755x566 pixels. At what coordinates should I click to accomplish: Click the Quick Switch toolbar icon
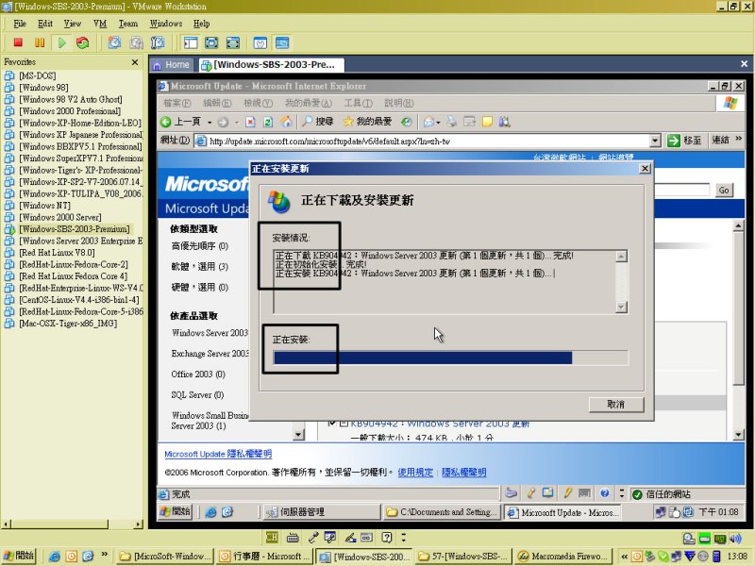232,42
